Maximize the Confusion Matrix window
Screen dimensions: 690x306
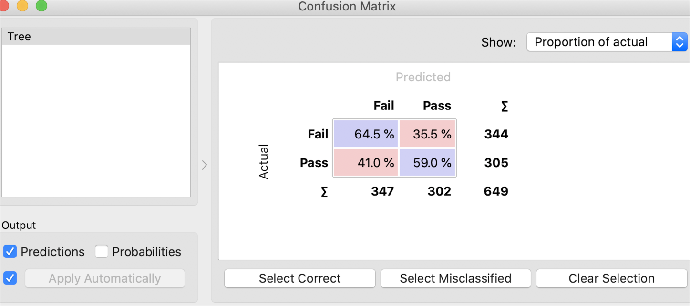tap(41, 6)
